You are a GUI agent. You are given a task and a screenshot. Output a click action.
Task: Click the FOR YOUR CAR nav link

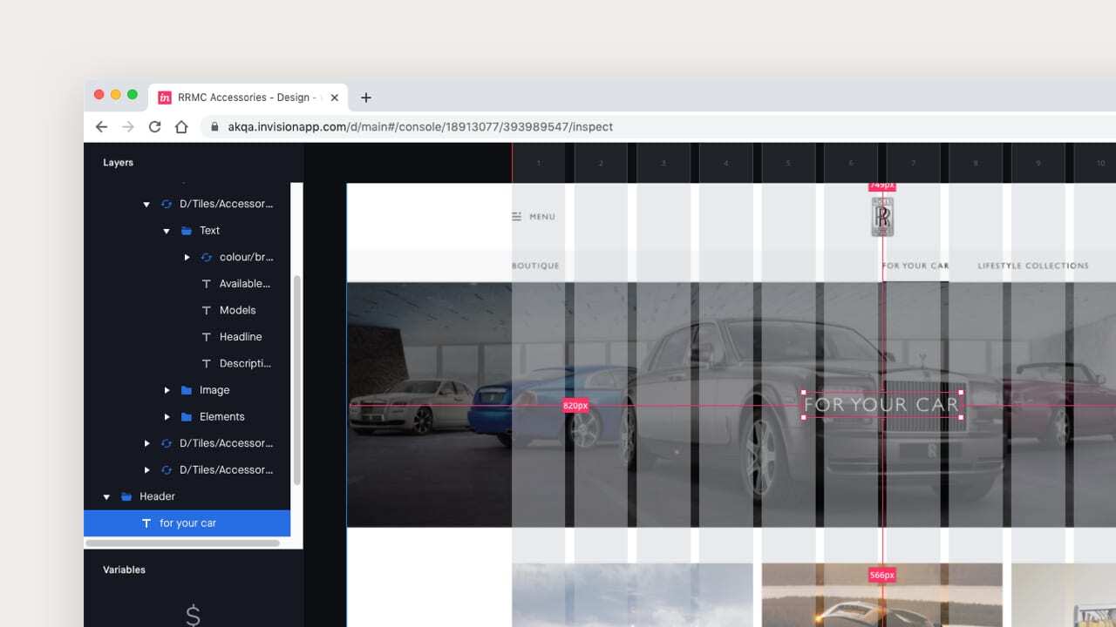pyautogui.click(x=915, y=266)
